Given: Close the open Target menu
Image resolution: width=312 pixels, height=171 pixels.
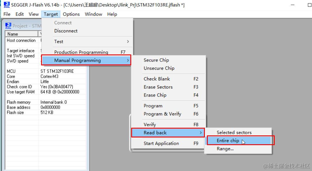Looking at the screenshot, I should [x=51, y=14].
